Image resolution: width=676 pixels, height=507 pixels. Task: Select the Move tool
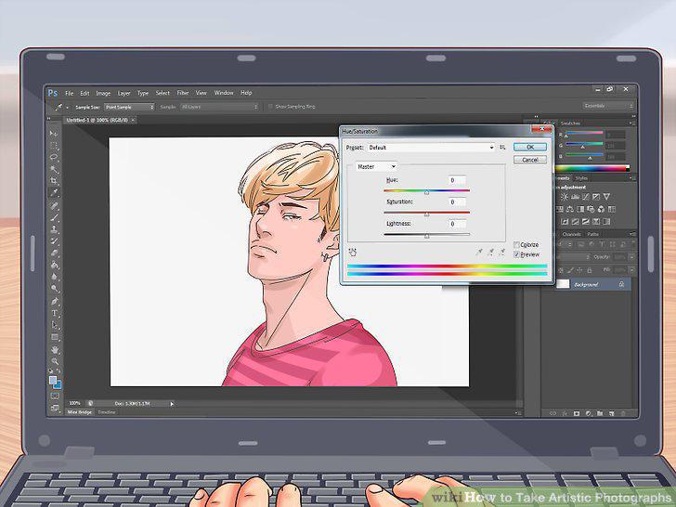point(54,133)
